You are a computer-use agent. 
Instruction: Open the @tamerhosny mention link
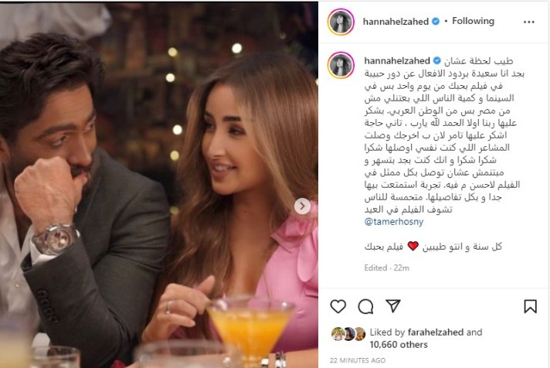394,222
